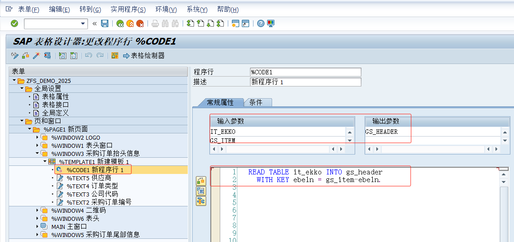Save the form with diskette icon

(x=105, y=23)
